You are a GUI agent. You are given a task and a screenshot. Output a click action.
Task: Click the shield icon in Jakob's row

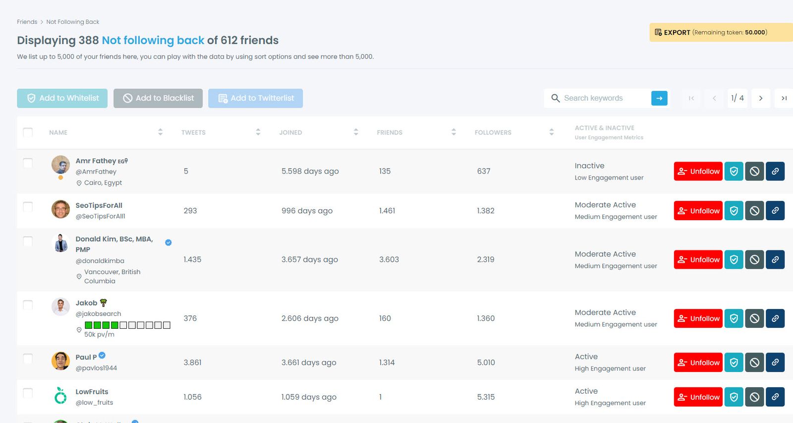point(734,319)
